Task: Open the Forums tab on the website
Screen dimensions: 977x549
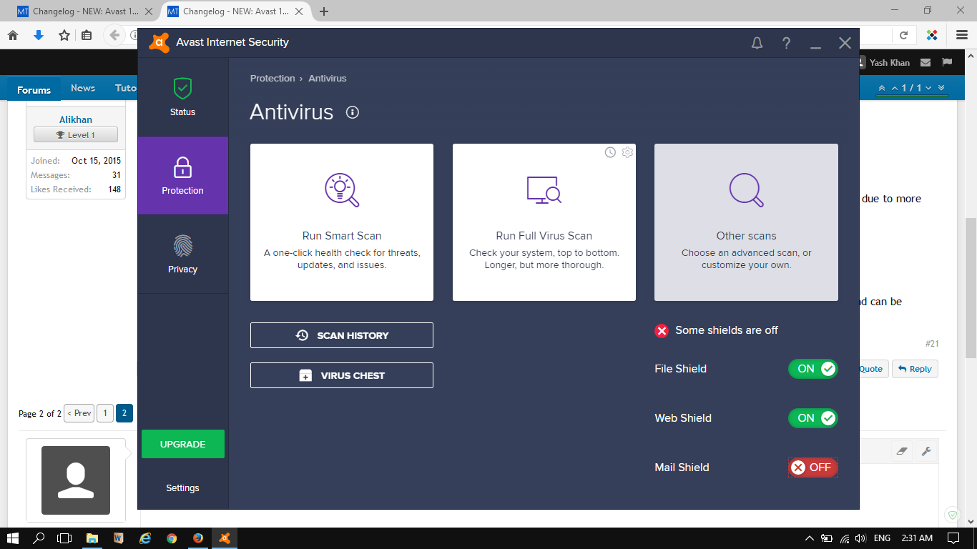Action: [34, 89]
